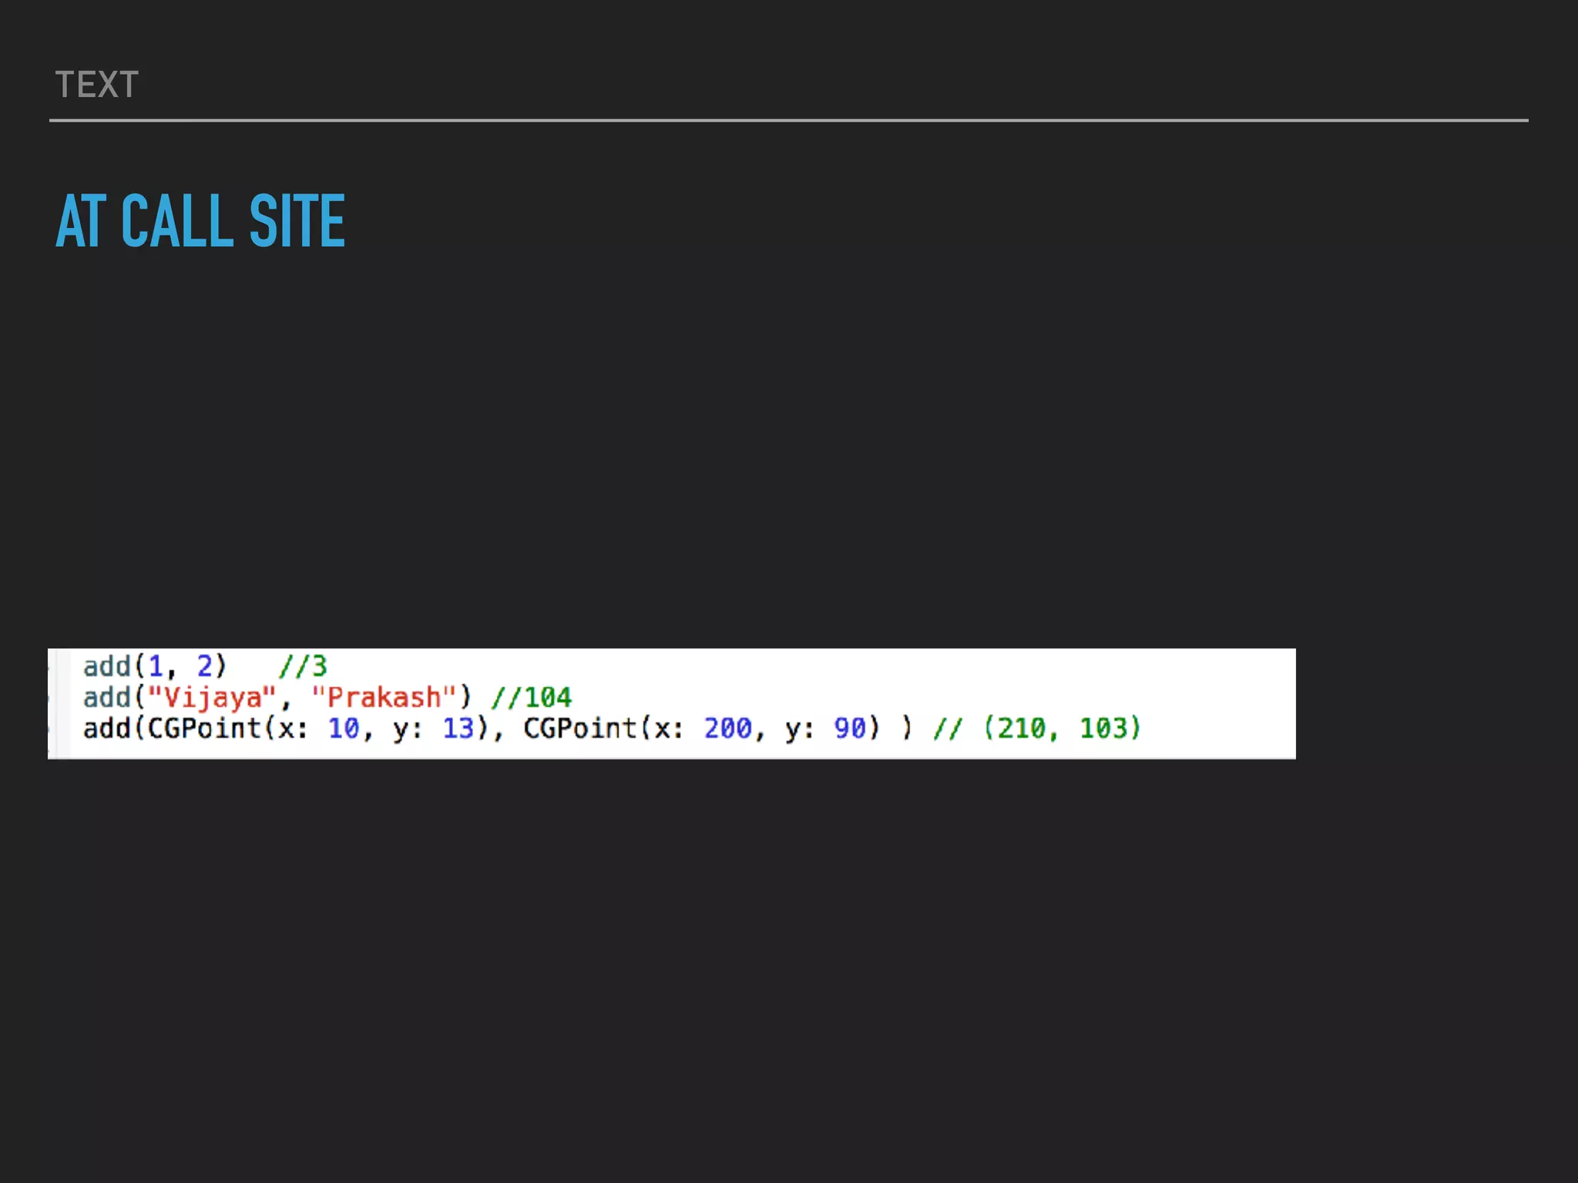Screen dimensions: 1578x1183
Task: Click the first CGPoint text
Action: [204, 729]
